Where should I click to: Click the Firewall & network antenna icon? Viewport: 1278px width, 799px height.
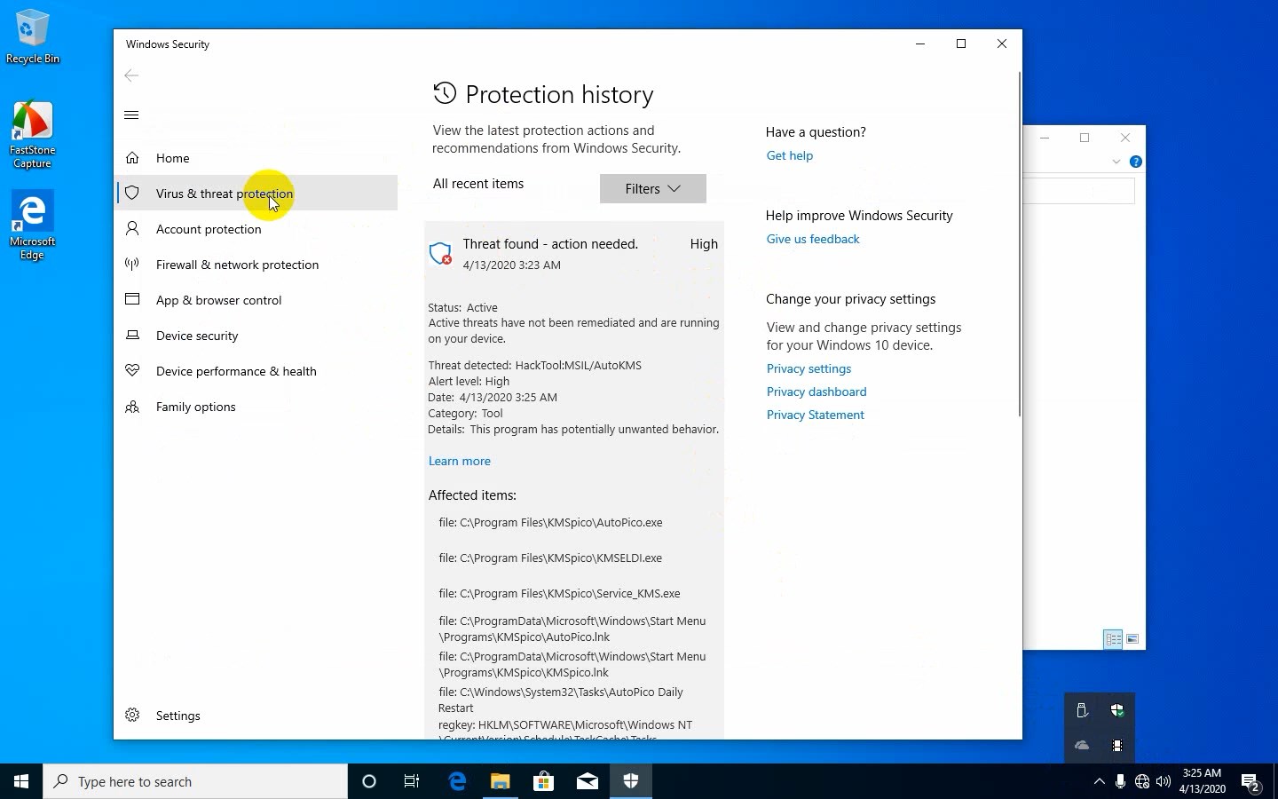tap(132, 264)
